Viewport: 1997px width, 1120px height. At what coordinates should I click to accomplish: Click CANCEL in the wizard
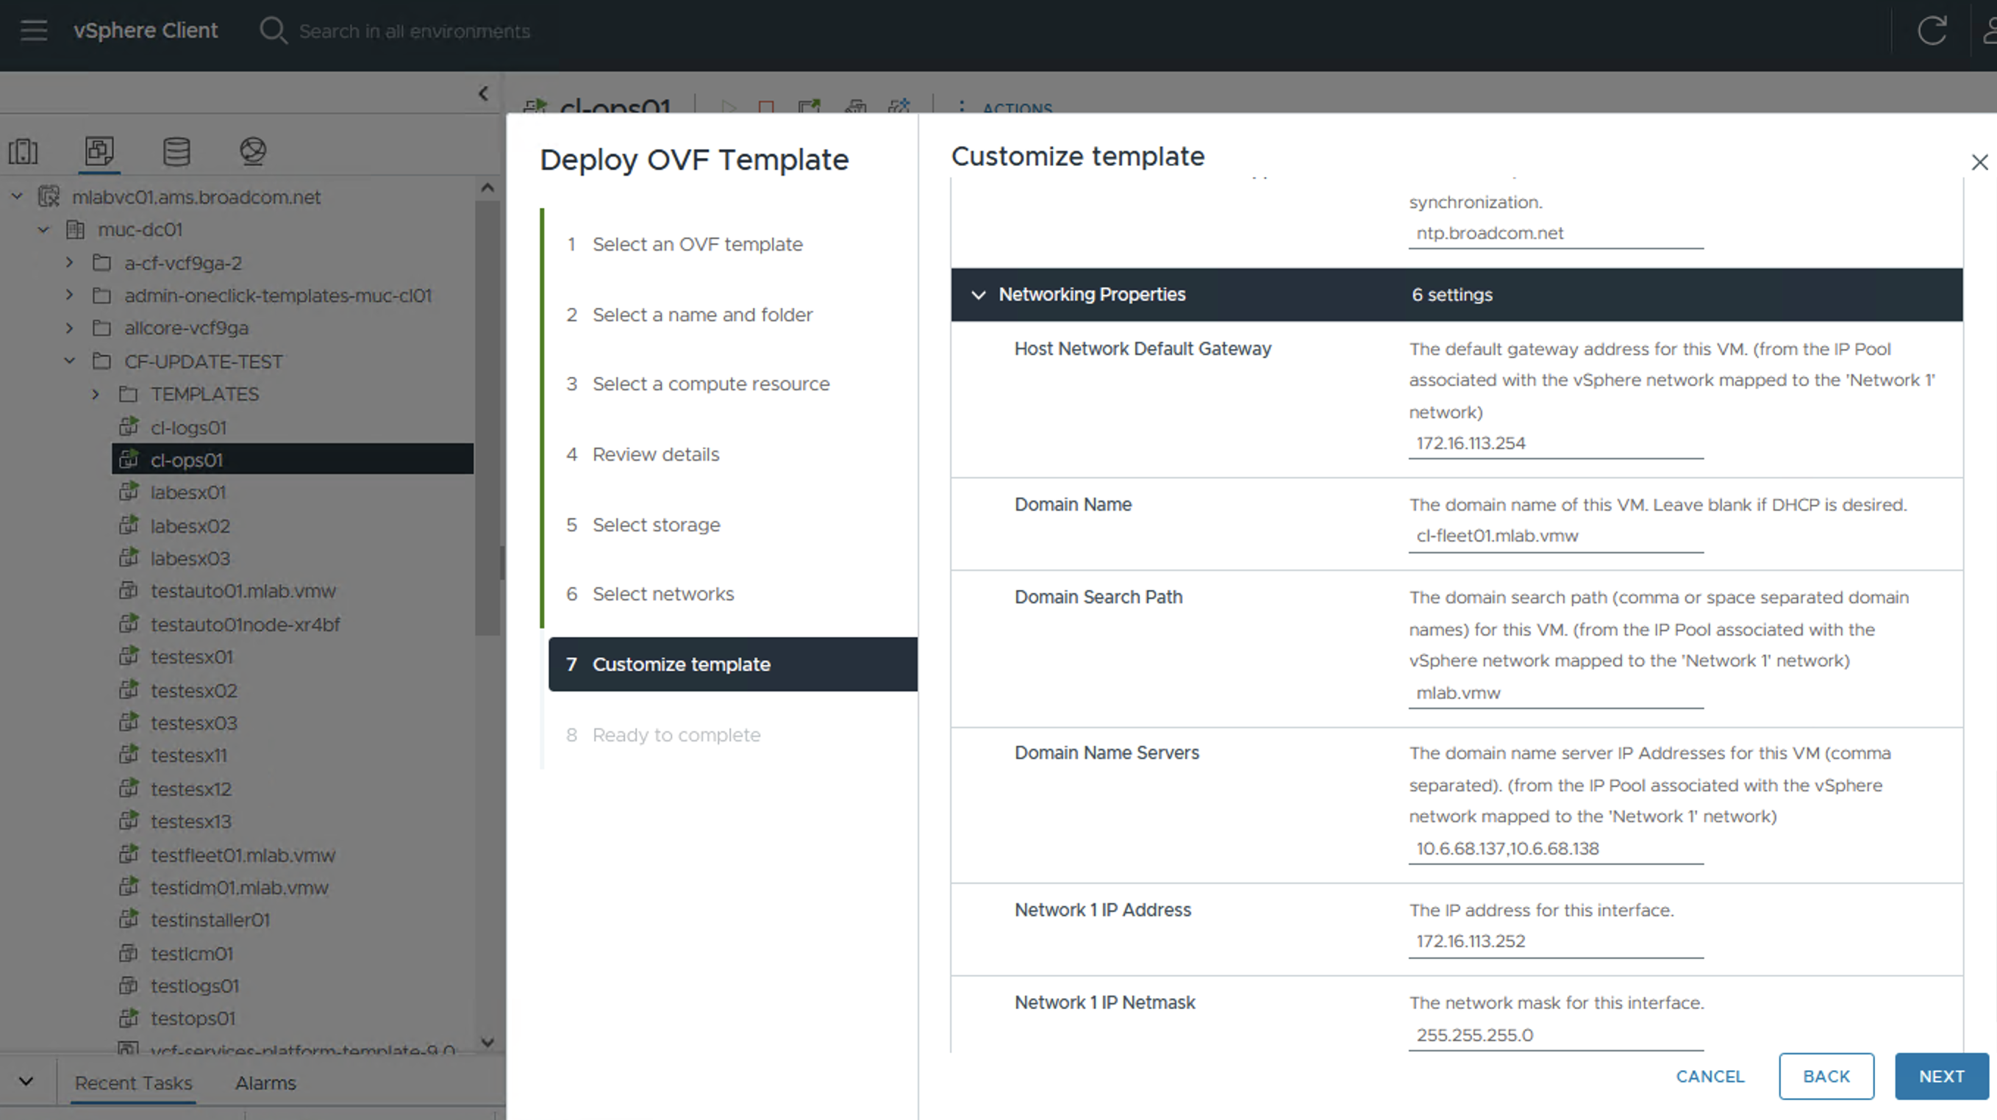[x=1710, y=1077]
